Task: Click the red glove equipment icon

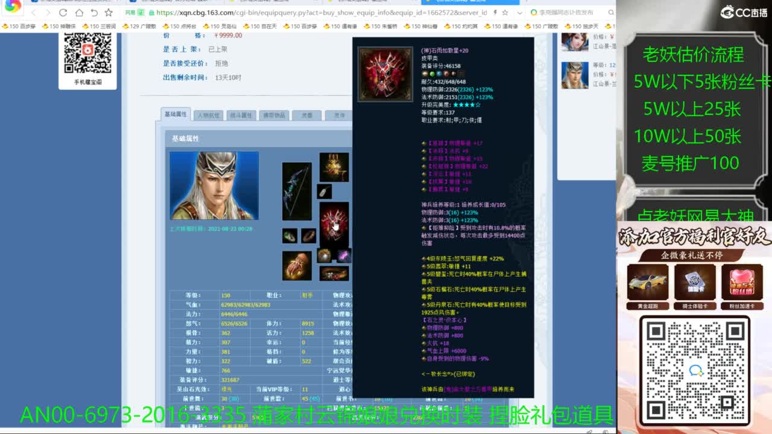Action: [297, 266]
